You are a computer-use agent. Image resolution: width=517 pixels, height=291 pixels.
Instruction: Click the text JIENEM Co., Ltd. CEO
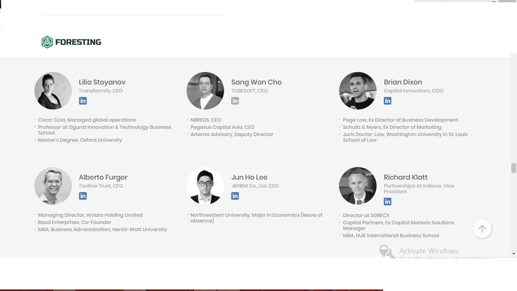(x=255, y=186)
